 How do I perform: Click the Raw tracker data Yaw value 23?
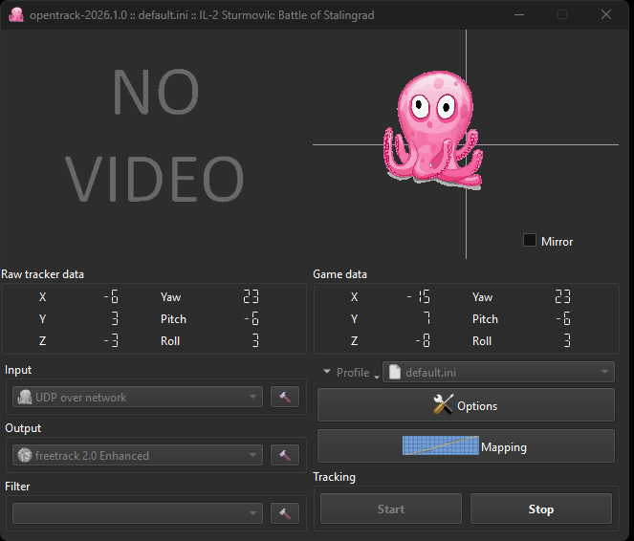(251, 296)
